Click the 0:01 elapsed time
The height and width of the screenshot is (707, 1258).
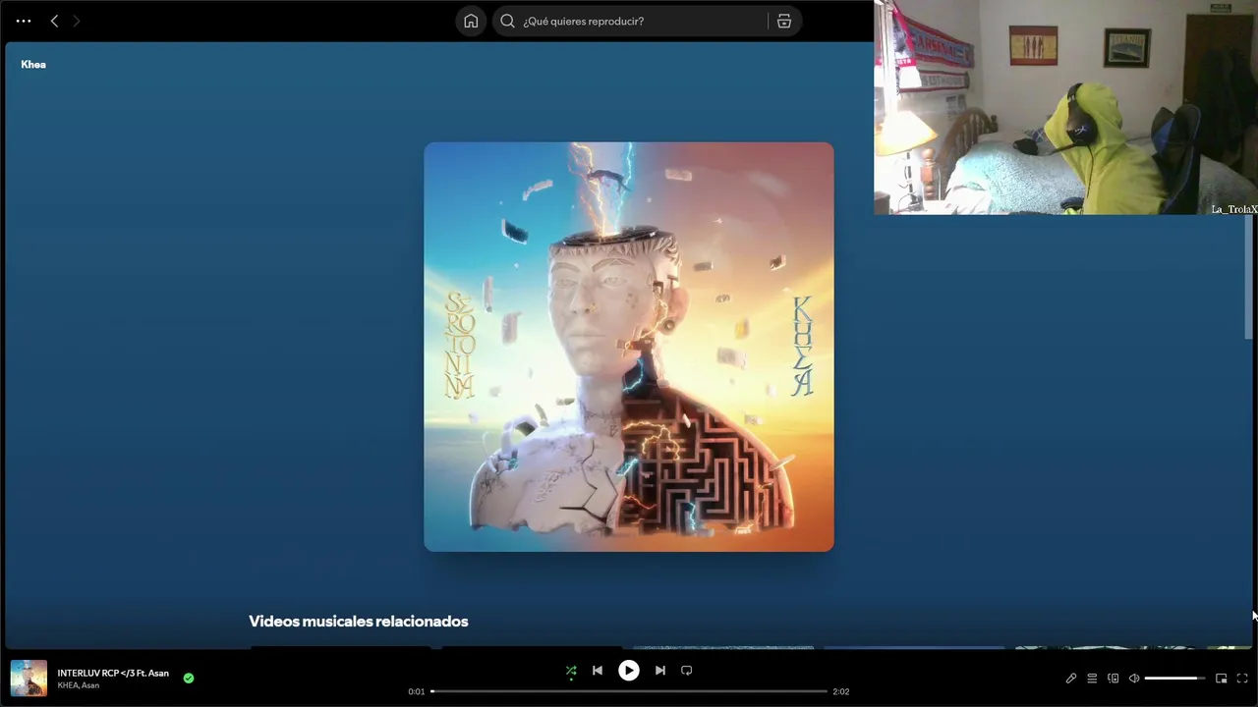tap(417, 691)
